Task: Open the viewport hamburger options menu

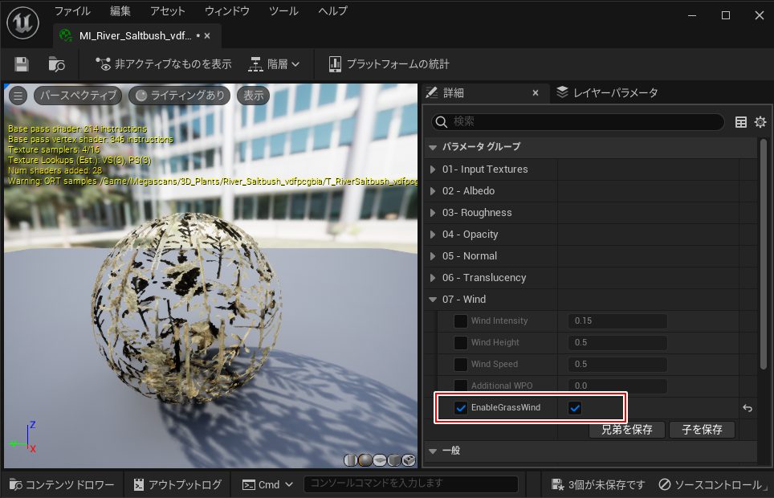Action: coord(18,96)
